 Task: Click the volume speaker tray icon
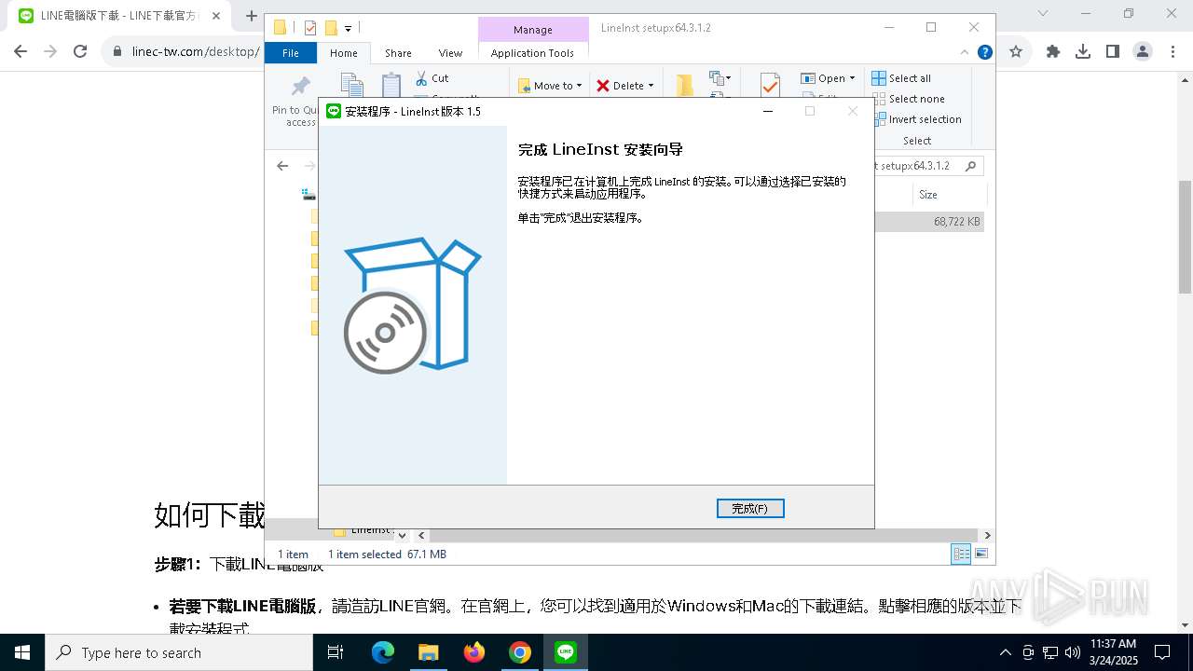click(x=1073, y=652)
